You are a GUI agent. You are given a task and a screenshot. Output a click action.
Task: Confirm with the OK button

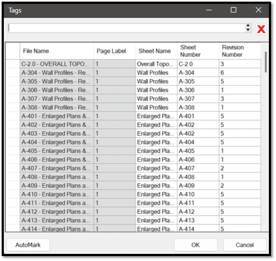click(196, 245)
